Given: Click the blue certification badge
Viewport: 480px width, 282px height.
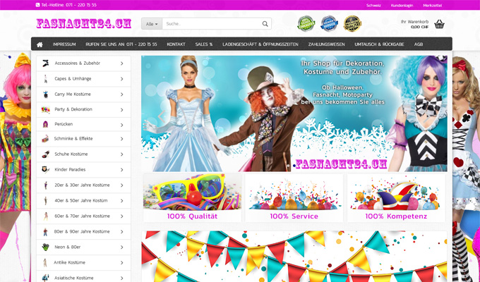Looking at the screenshot, I should click(329, 25).
